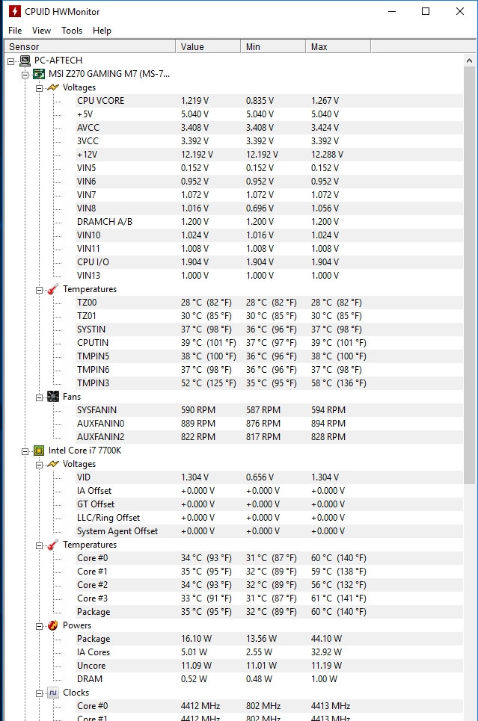Click the Clocks waveform icon
This screenshot has height=721, width=478.
[x=52, y=693]
